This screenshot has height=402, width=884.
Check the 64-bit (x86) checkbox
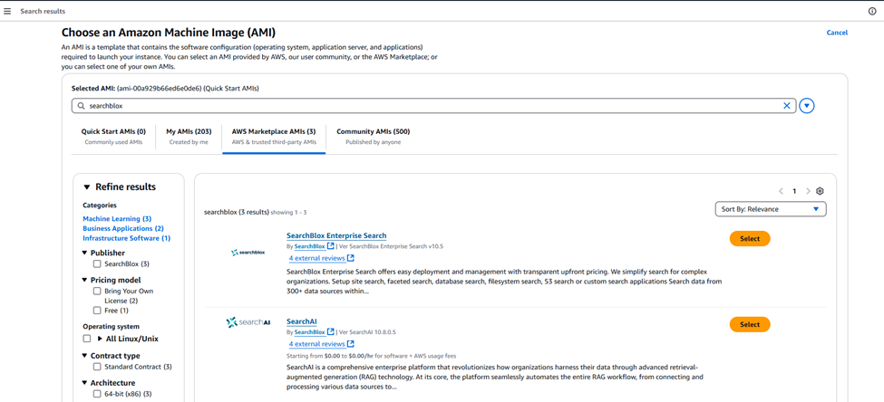tap(97, 394)
